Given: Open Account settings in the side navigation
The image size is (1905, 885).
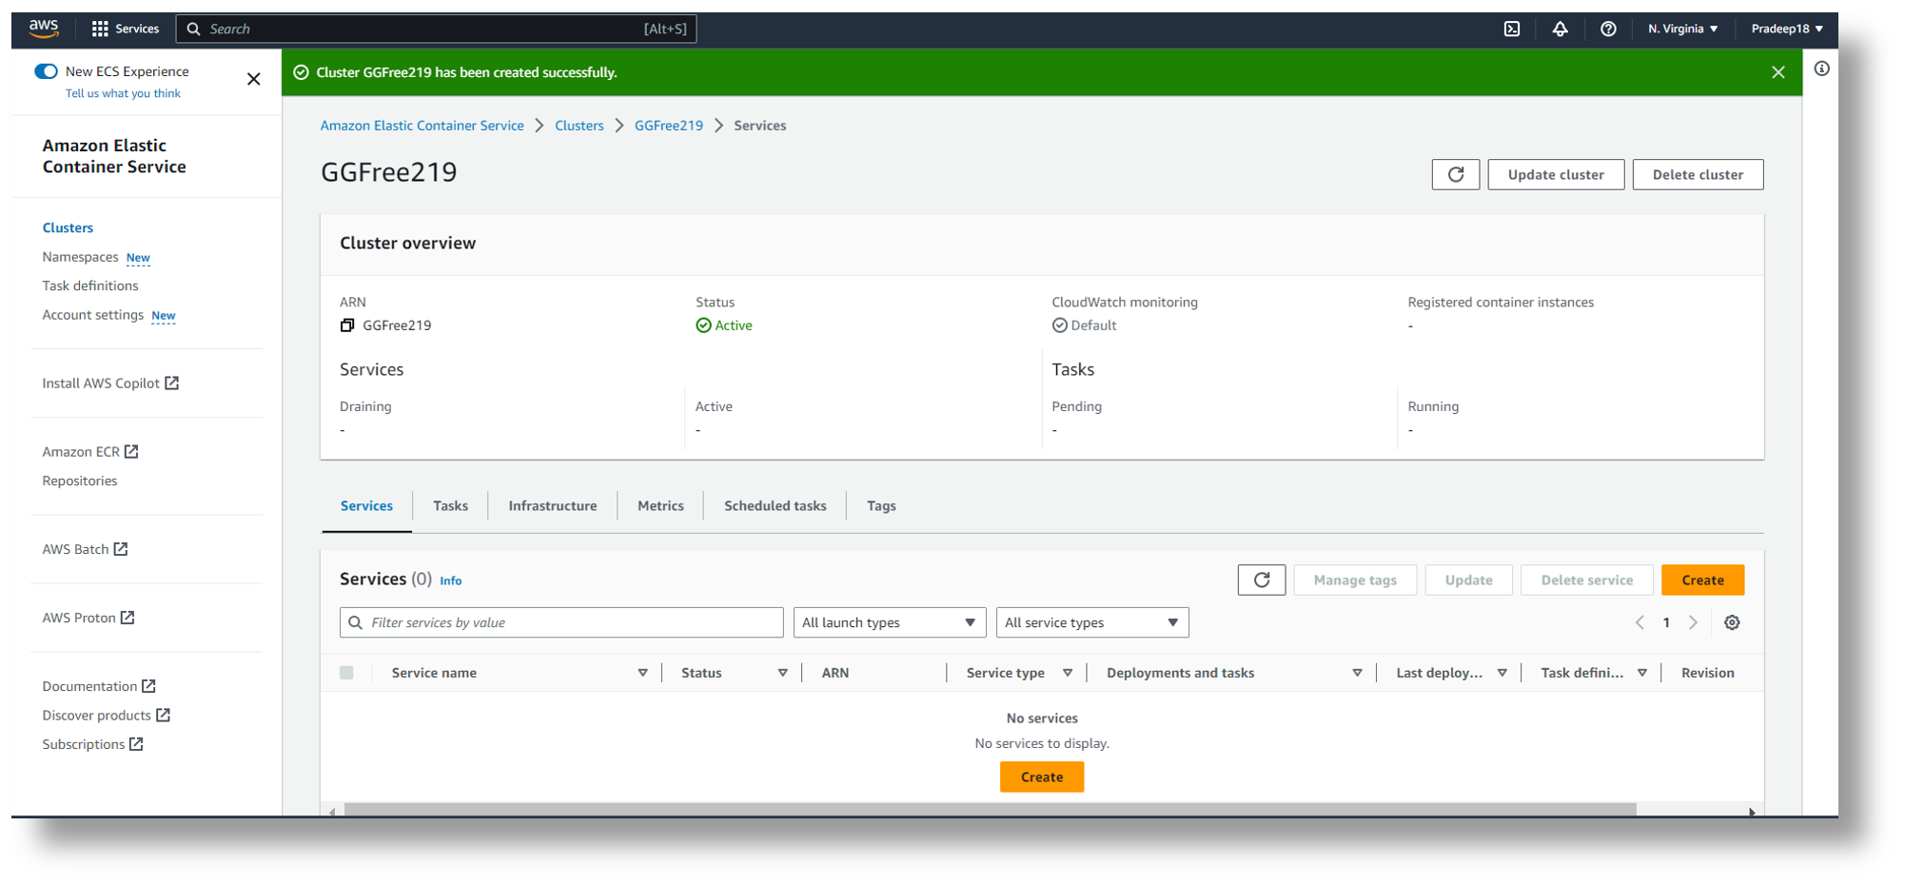Looking at the screenshot, I should [92, 315].
